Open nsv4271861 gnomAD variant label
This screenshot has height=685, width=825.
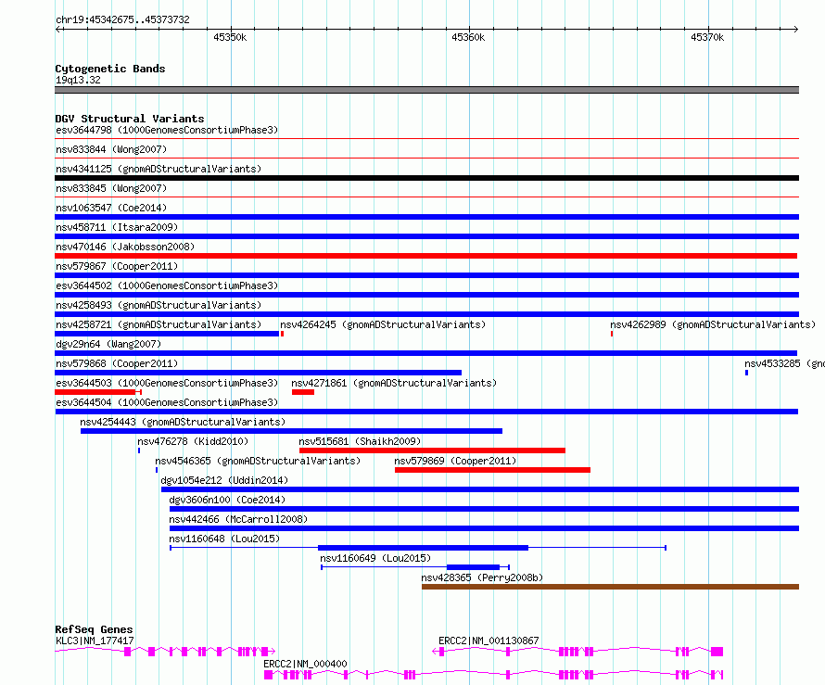[x=394, y=383]
